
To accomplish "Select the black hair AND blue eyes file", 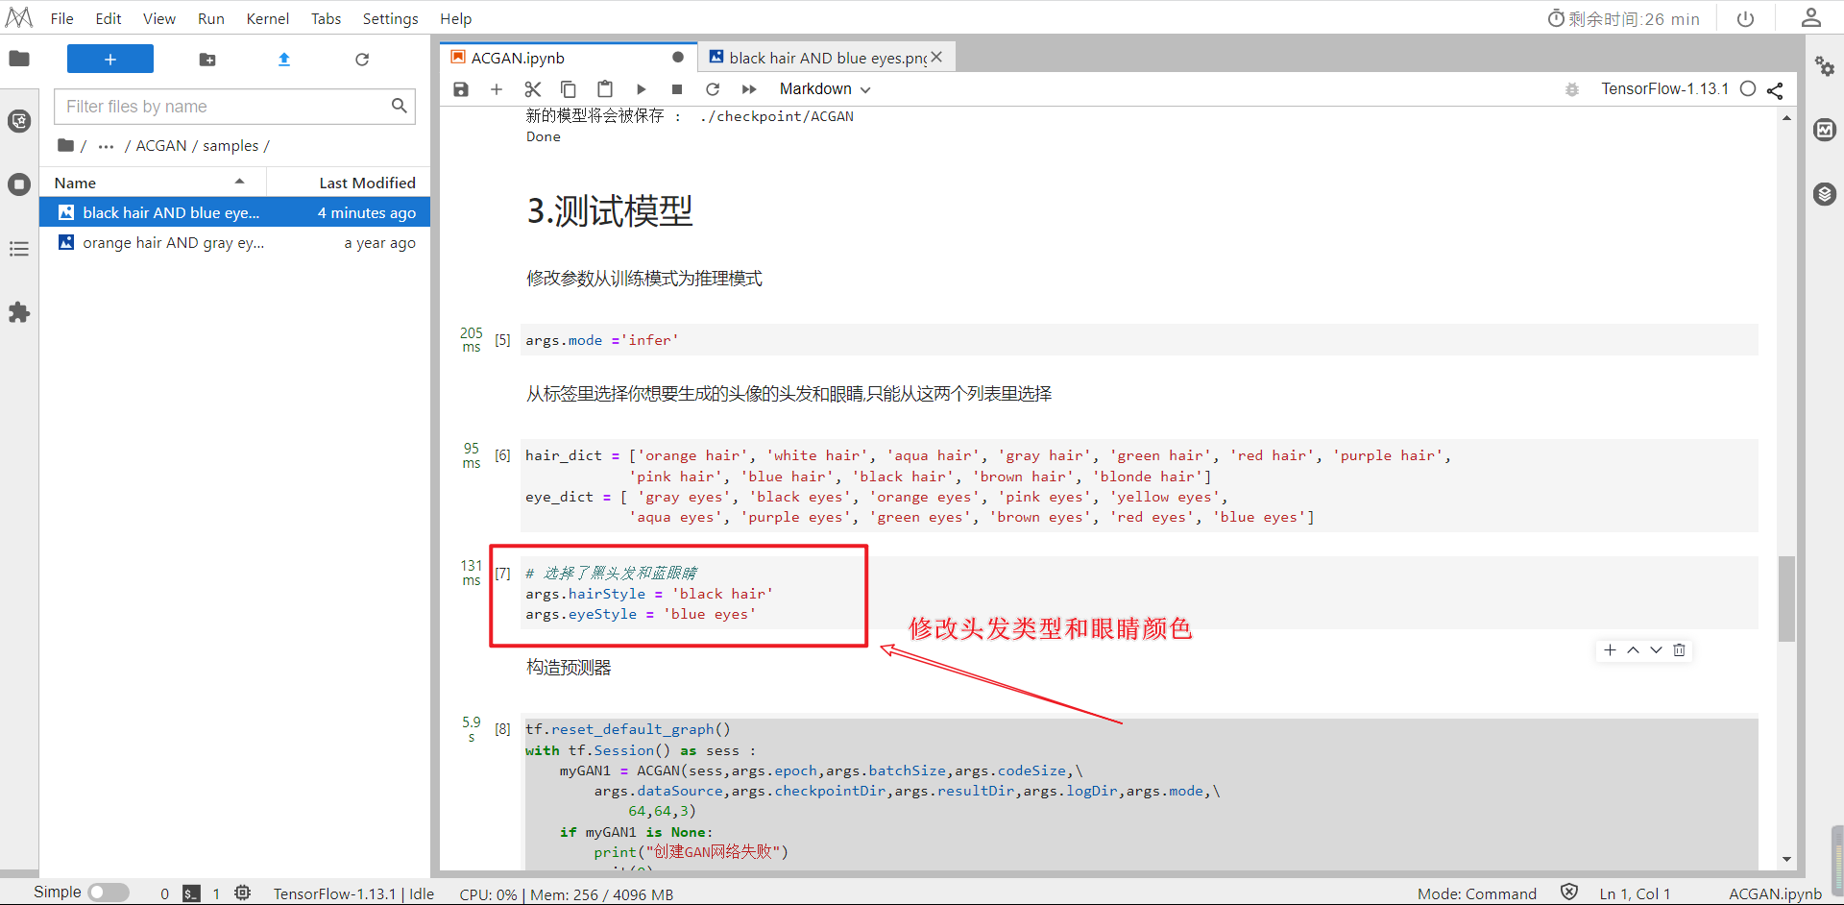I will [234, 212].
